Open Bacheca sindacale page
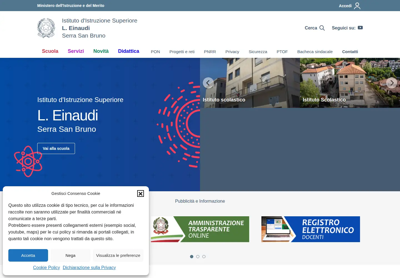The width and height of the screenshot is (400, 278). pos(315,52)
